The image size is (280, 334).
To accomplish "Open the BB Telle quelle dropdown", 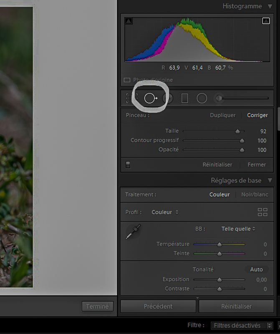I will (238, 229).
